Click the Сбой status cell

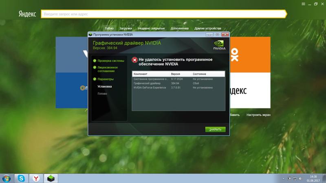pyautogui.click(x=196, y=83)
